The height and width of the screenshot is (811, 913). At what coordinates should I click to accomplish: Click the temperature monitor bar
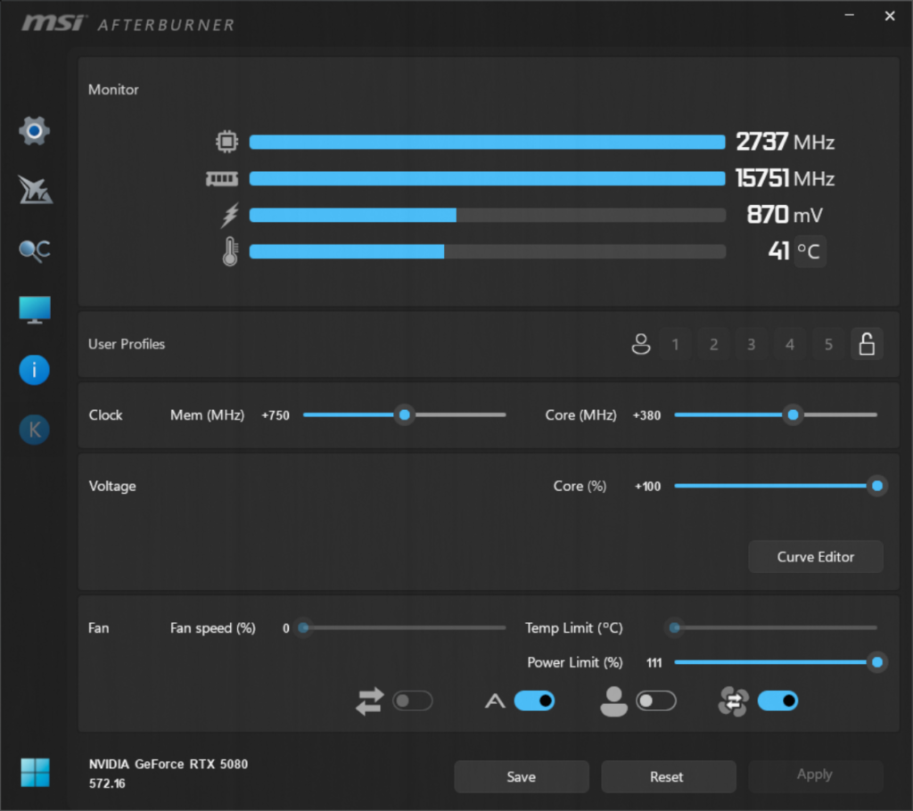tap(488, 251)
